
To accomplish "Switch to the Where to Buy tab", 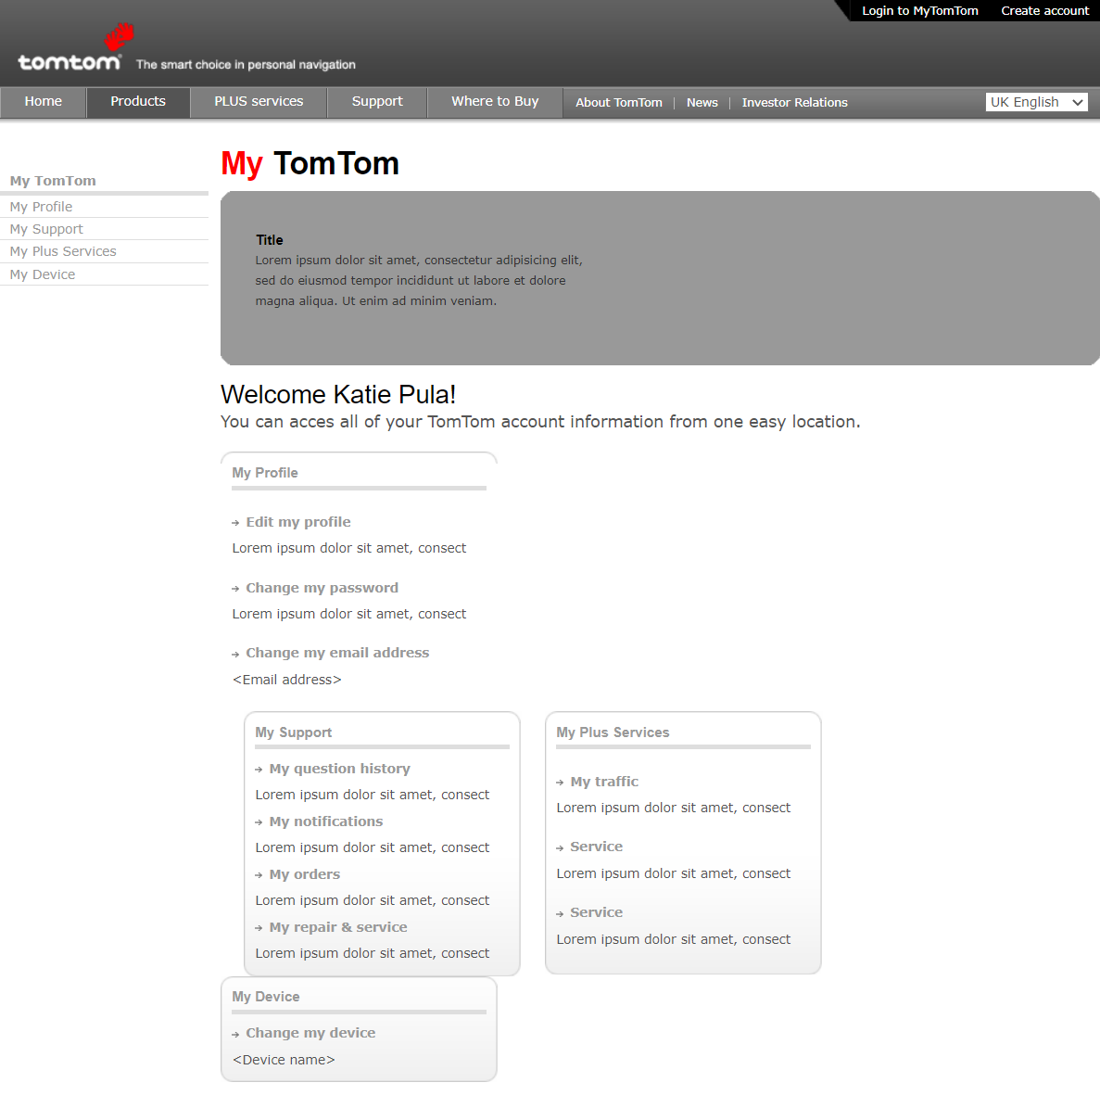I will click(x=495, y=102).
